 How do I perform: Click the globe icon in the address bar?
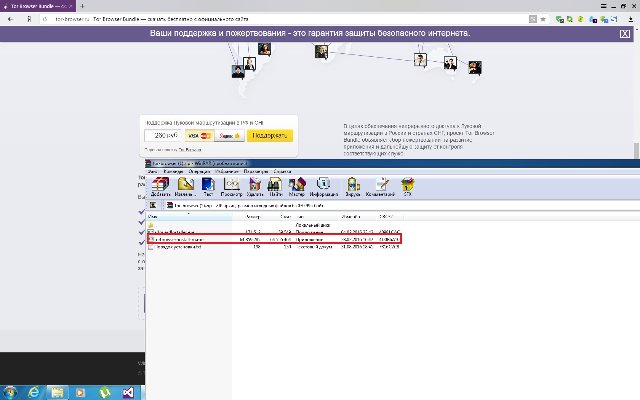pos(533,19)
